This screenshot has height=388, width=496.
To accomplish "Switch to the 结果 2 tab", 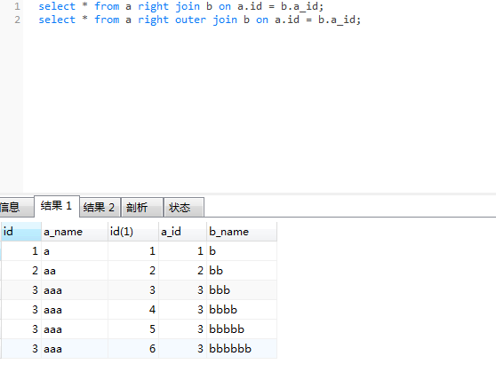I will [x=100, y=208].
